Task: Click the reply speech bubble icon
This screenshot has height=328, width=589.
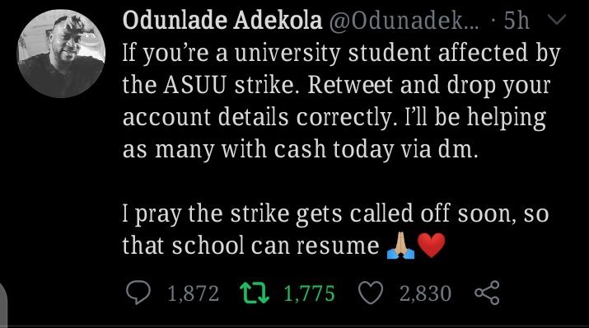Action: point(138,293)
